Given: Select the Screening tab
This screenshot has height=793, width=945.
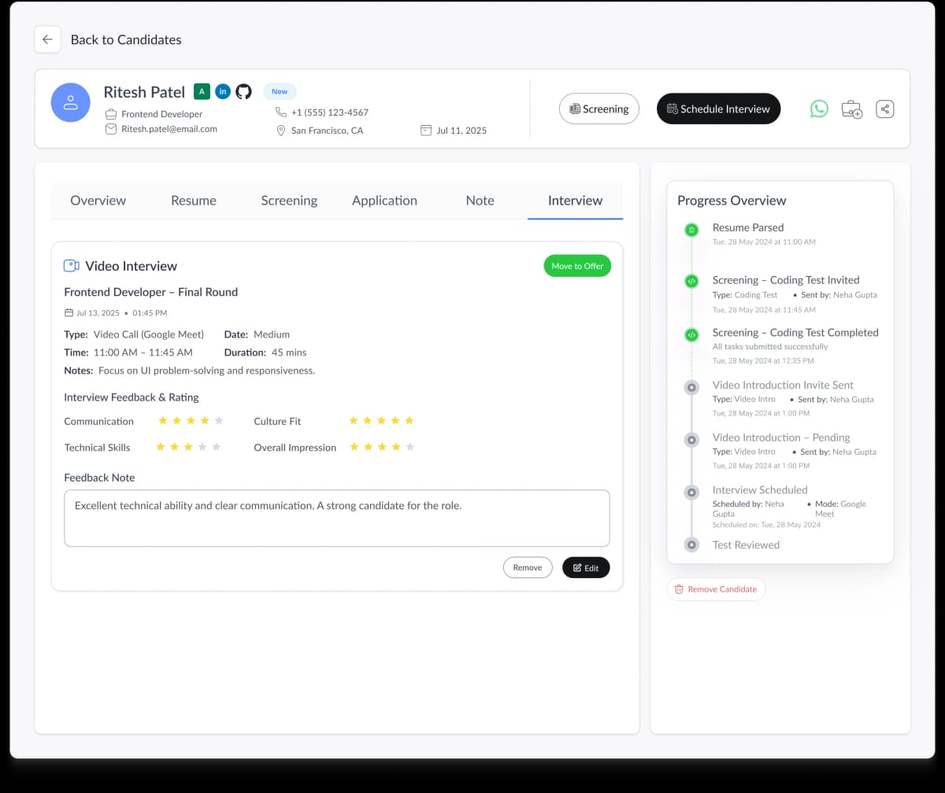Looking at the screenshot, I should 289,201.
